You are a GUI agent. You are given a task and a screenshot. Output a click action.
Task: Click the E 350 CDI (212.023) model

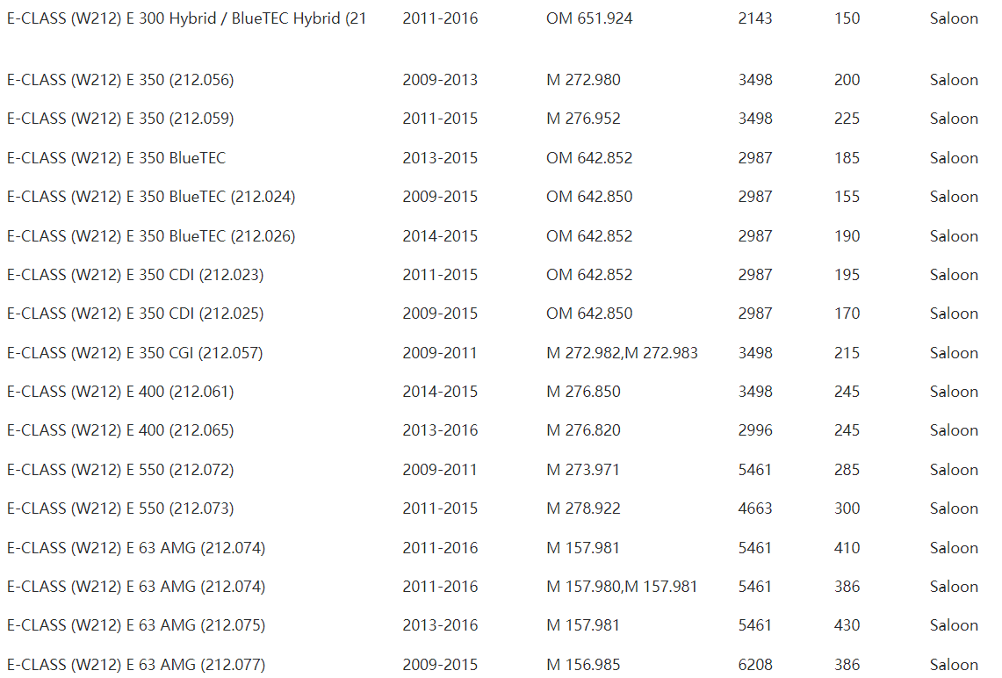tap(135, 275)
